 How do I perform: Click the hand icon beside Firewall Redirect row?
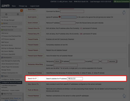(124, 96)
